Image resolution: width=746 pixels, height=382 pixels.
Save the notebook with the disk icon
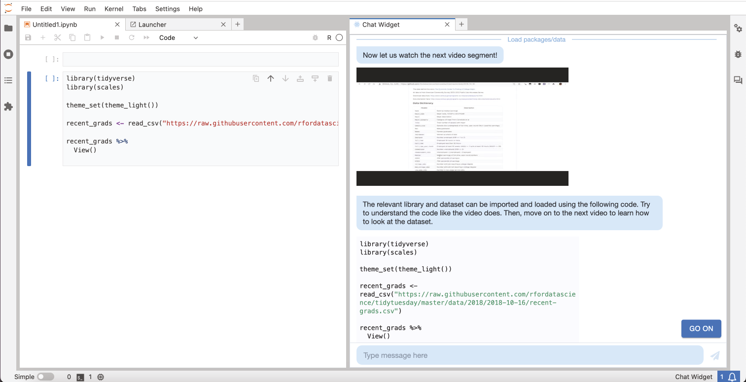(x=28, y=37)
